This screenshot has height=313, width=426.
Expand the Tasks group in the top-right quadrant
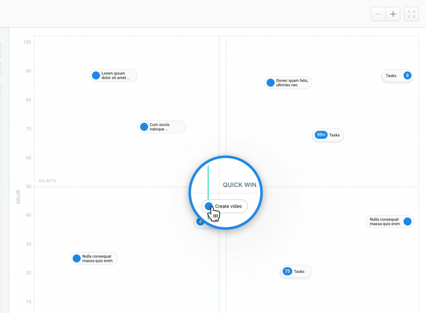point(397,76)
